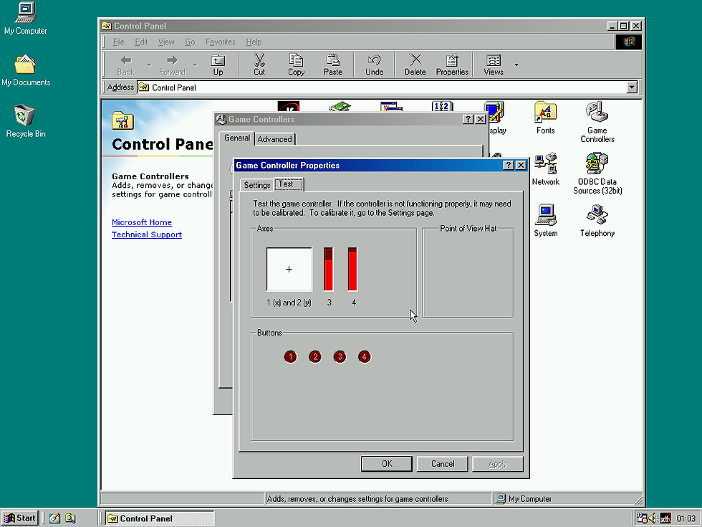Screen dimensions: 702x527
Task: Select the Telephony icon in Control Panel
Action: 597,221
